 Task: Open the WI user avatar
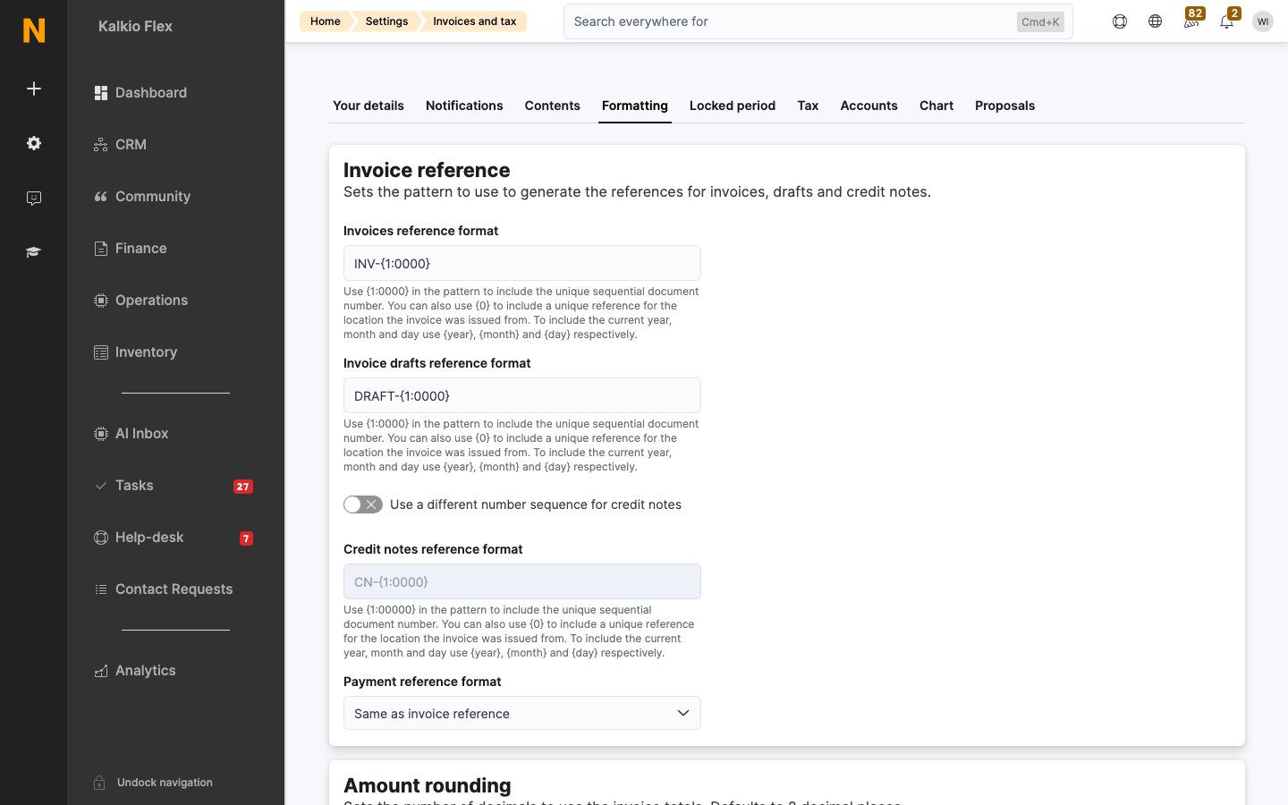click(x=1263, y=21)
